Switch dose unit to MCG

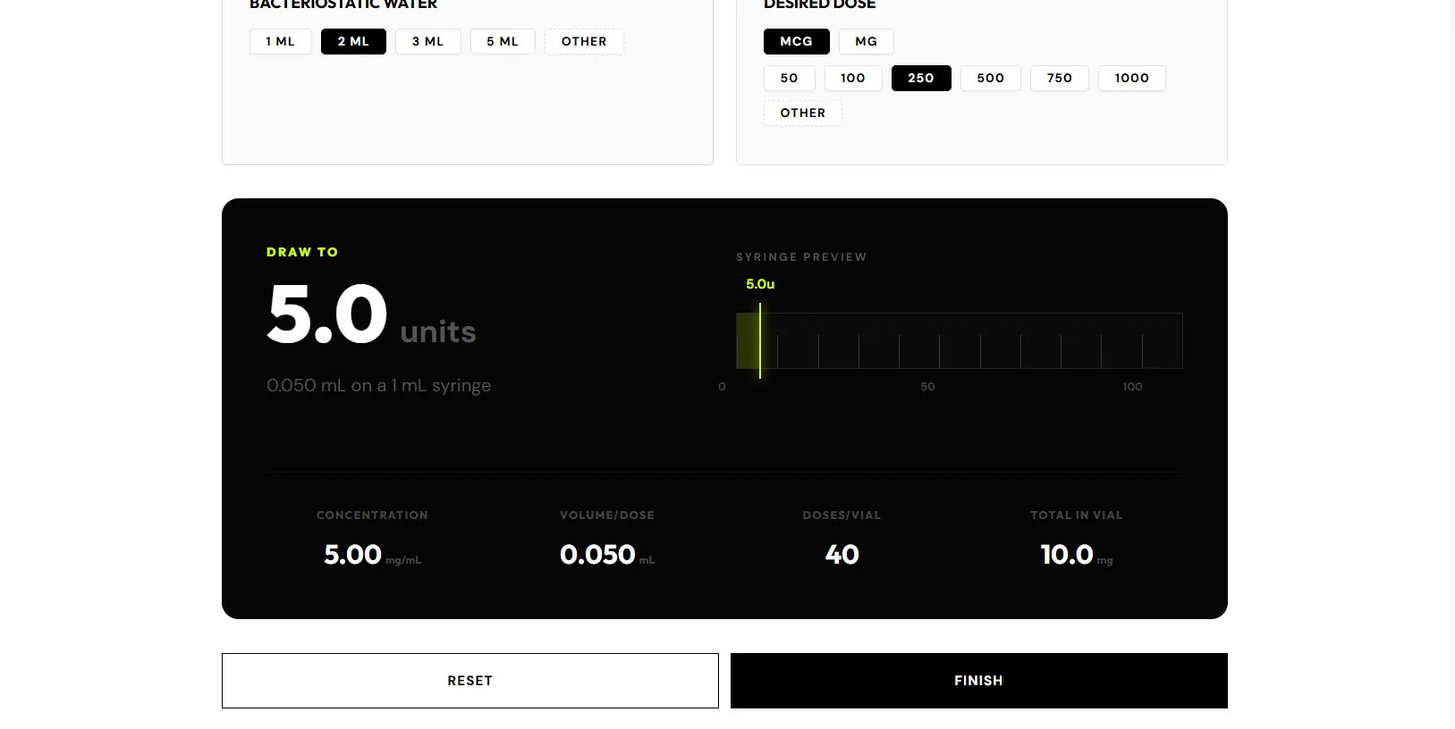coord(796,42)
